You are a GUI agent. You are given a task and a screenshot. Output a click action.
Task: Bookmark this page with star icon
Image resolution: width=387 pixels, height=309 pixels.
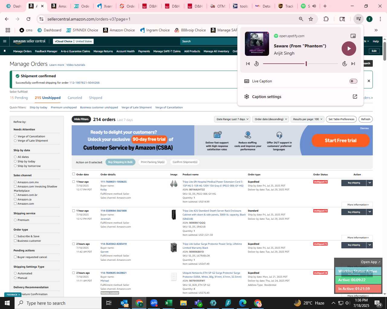tap(311, 19)
